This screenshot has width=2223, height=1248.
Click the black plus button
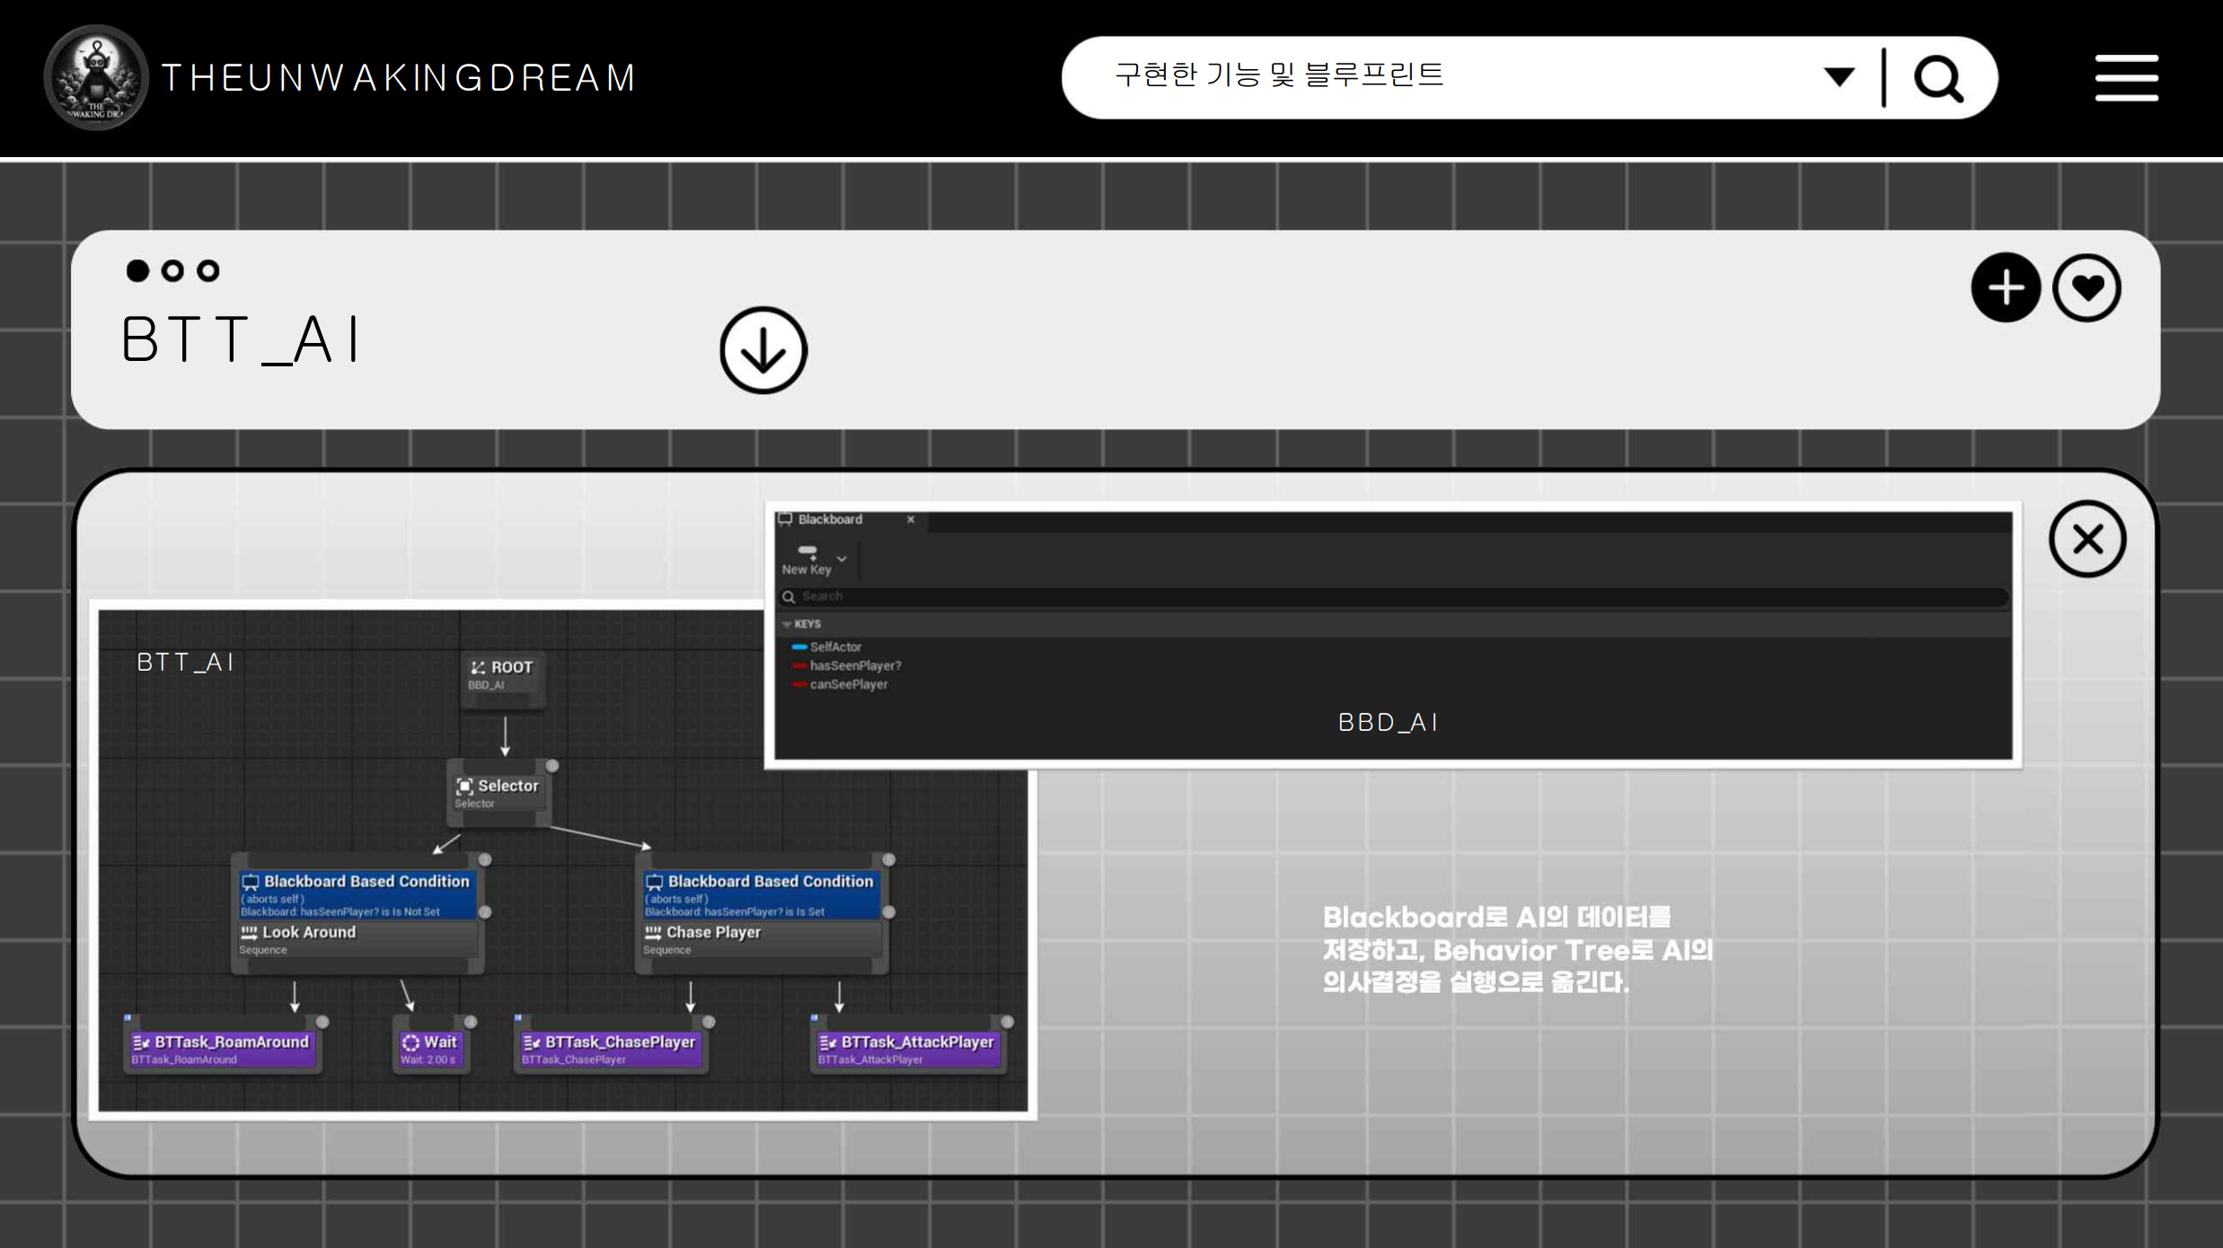pos(2005,288)
